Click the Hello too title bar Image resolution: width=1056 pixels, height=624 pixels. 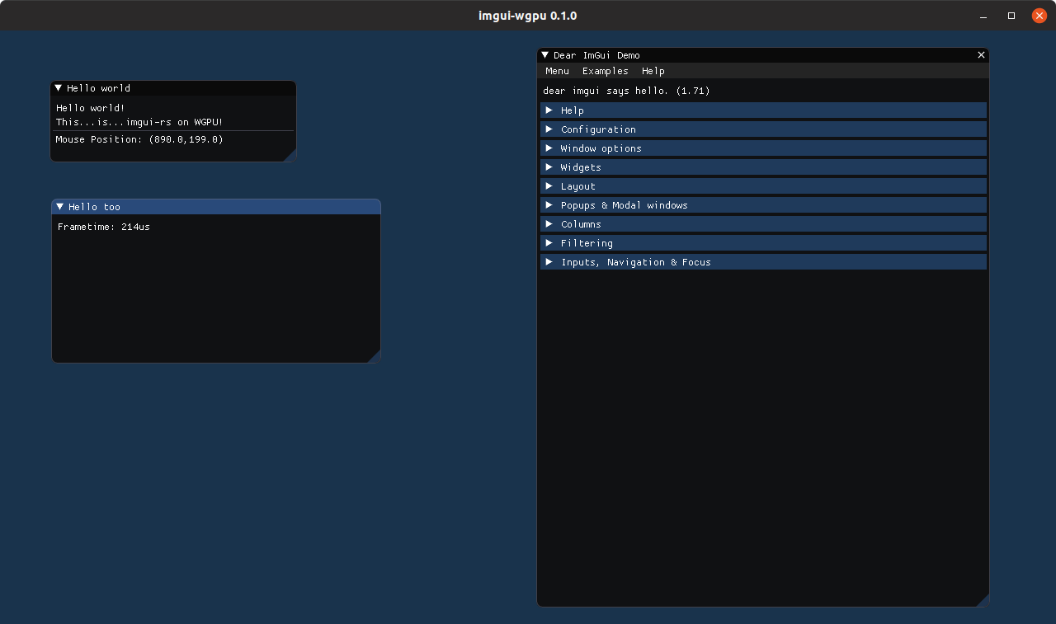click(216, 207)
